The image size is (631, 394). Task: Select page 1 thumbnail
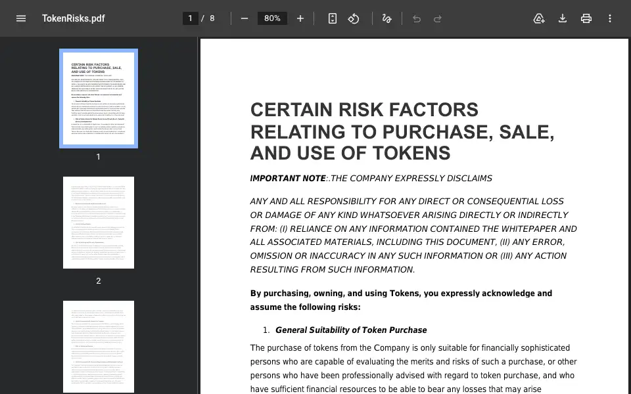99,98
